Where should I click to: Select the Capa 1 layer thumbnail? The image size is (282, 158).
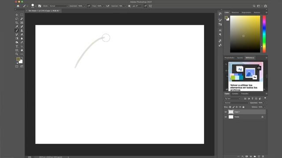[x=231, y=112]
